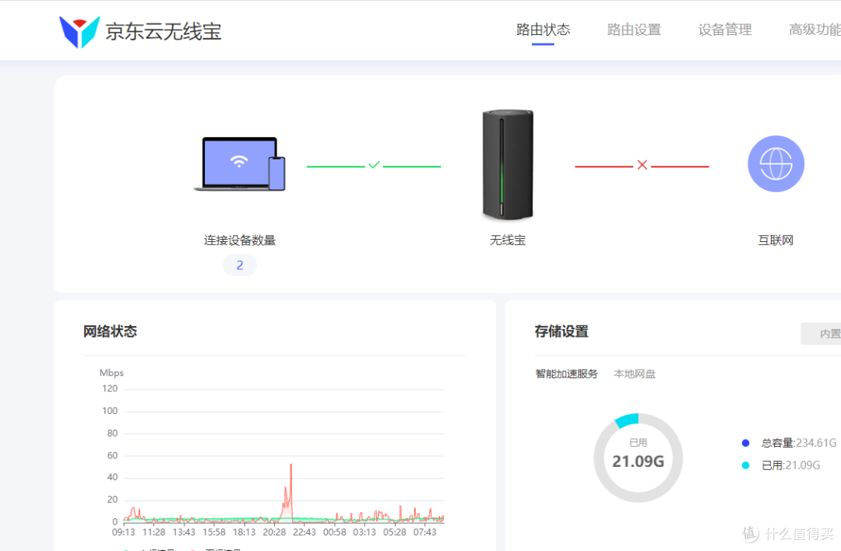Click the 京东云无线宝 logo icon

click(x=79, y=32)
